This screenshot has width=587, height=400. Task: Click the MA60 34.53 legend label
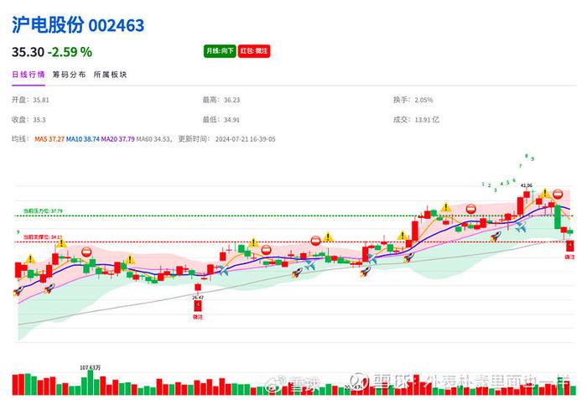(x=153, y=139)
